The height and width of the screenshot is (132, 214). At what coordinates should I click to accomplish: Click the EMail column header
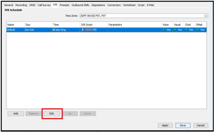point(201,25)
